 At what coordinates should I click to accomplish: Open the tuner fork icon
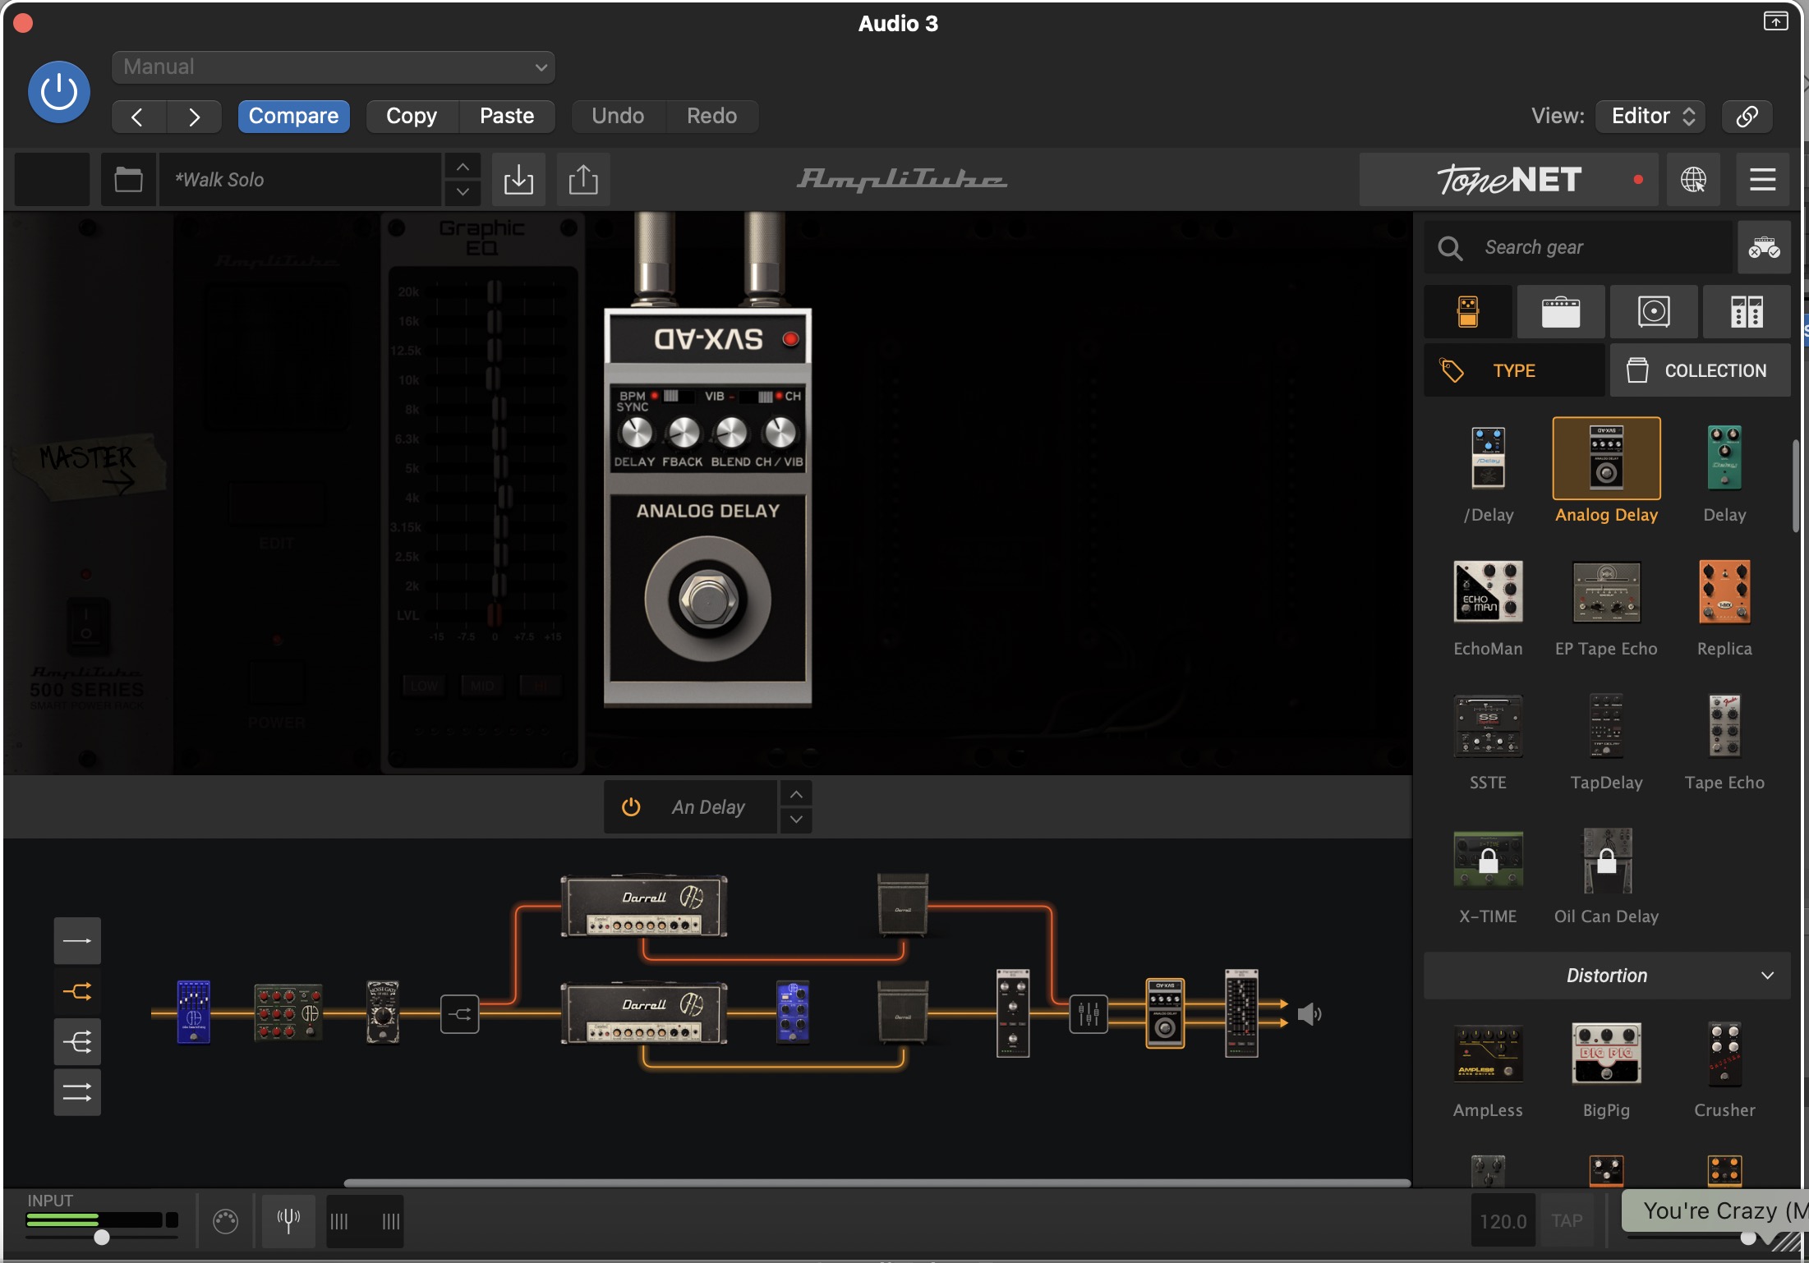pyautogui.click(x=288, y=1221)
